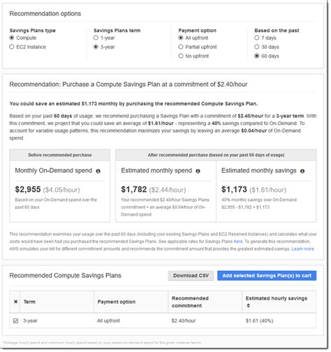The height and width of the screenshot is (352, 331).
Task: Base recommendation on past 30 days
Action: pyautogui.click(x=257, y=47)
